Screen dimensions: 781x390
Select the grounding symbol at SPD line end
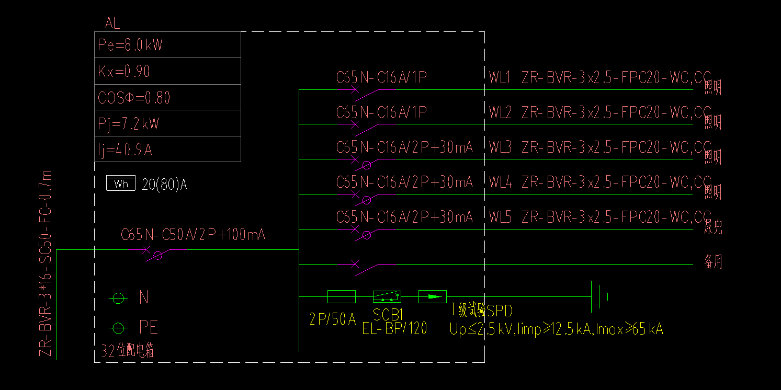599,296
